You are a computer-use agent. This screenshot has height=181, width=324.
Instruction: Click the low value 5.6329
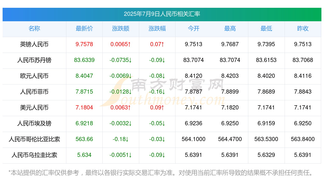pyautogui.click(x=266, y=155)
